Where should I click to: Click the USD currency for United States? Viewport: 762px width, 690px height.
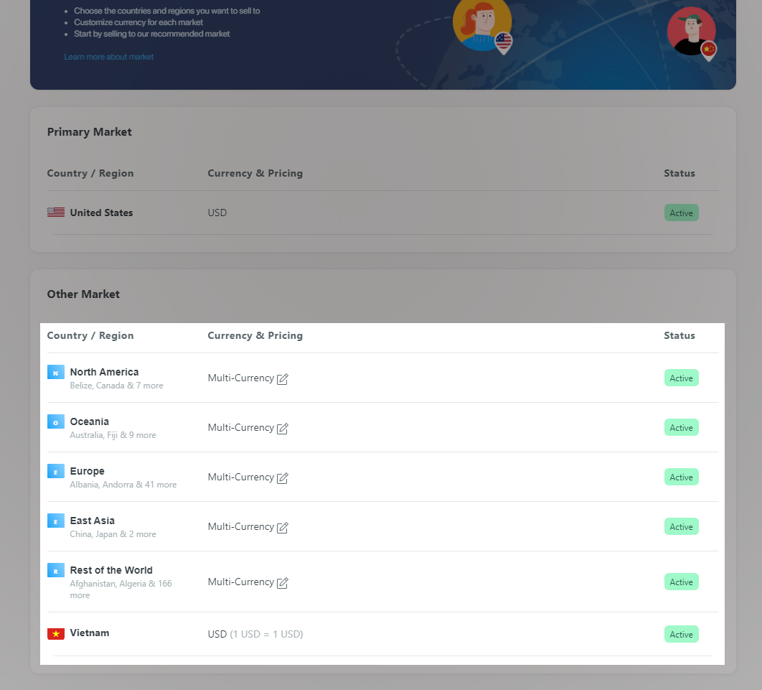217,213
